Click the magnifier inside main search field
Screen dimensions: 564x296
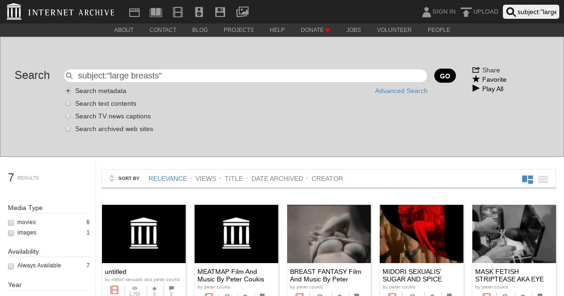[x=70, y=76]
